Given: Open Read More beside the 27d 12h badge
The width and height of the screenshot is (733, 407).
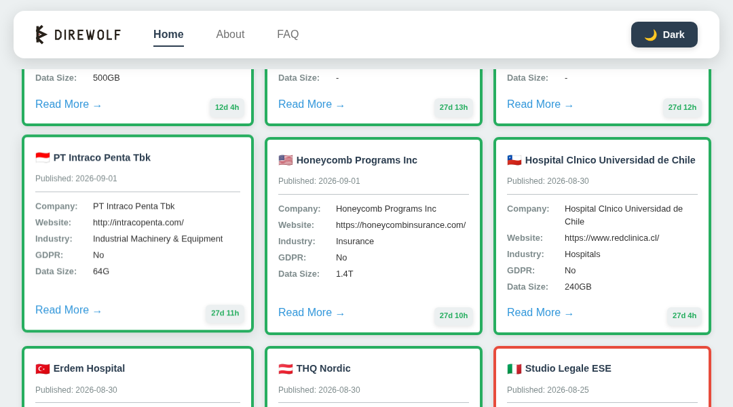Looking at the screenshot, I should pyautogui.click(x=540, y=104).
